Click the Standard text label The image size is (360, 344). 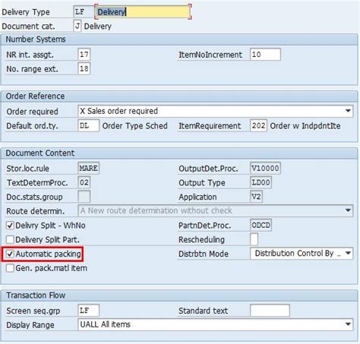tap(204, 311)
